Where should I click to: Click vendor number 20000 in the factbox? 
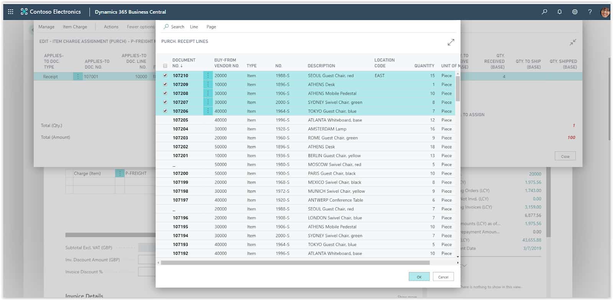coord(535,174)
